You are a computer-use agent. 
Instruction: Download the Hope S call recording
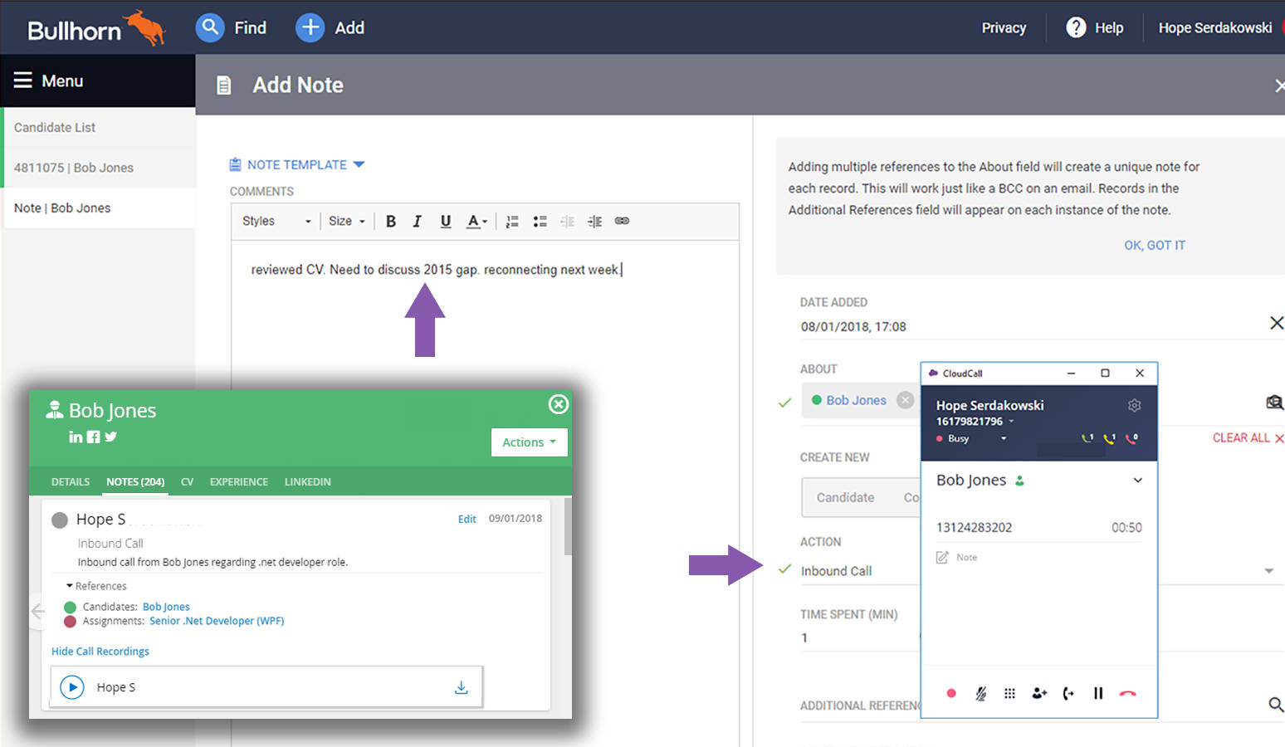click(461, 687)
